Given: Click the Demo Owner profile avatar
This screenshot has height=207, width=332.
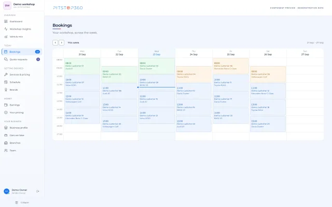Looking at the screenshot, I should click(7, 191).
